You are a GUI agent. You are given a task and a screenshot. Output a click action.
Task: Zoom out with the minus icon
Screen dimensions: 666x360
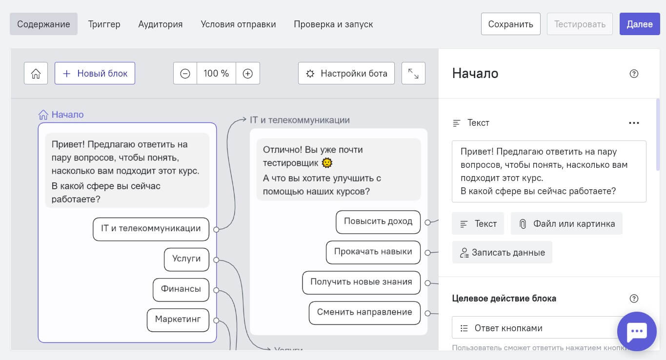tap(185, 73)
